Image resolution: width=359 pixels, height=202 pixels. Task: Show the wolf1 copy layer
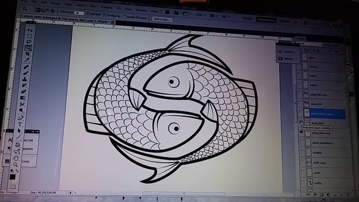coord(303,163)
